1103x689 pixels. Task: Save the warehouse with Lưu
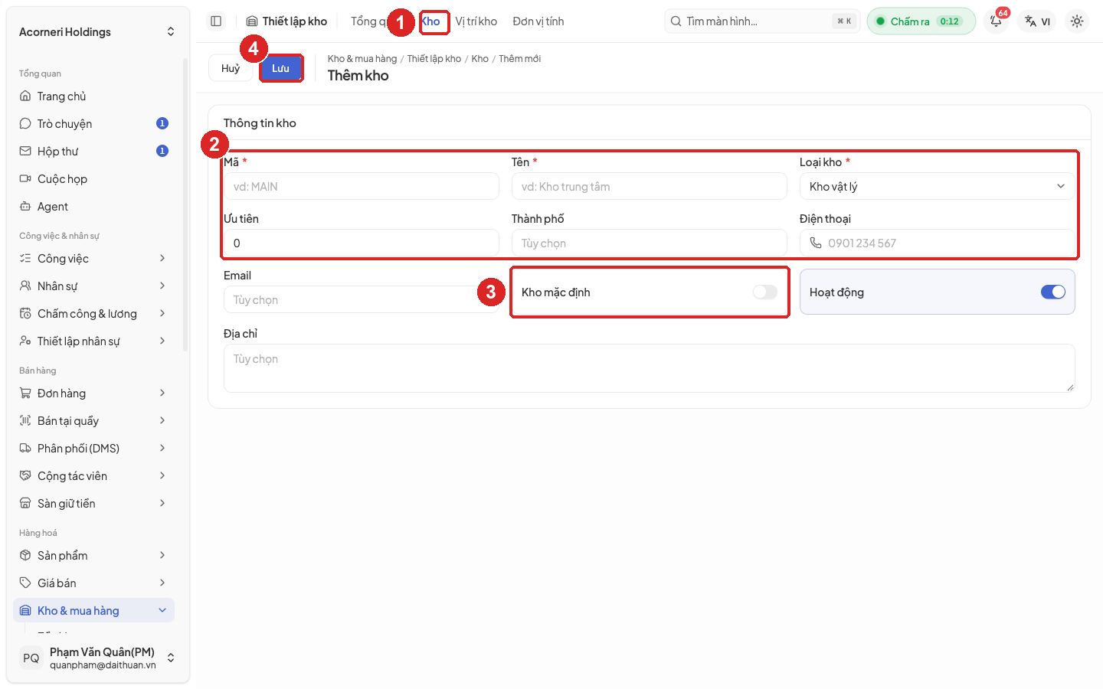point(281,68)
